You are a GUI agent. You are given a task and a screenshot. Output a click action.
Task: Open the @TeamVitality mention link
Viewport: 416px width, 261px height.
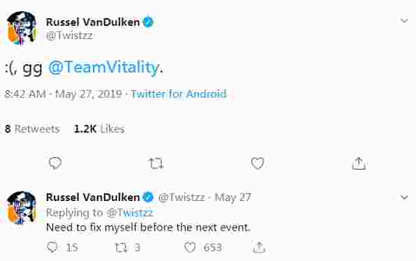pos(104,68)
